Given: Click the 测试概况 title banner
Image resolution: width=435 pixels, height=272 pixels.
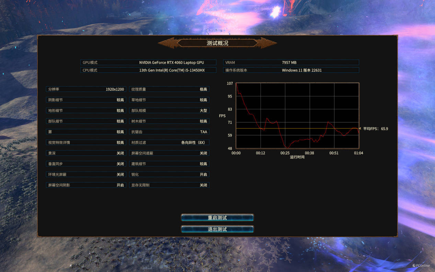Looking at the screenshot, I should (217, 43).
